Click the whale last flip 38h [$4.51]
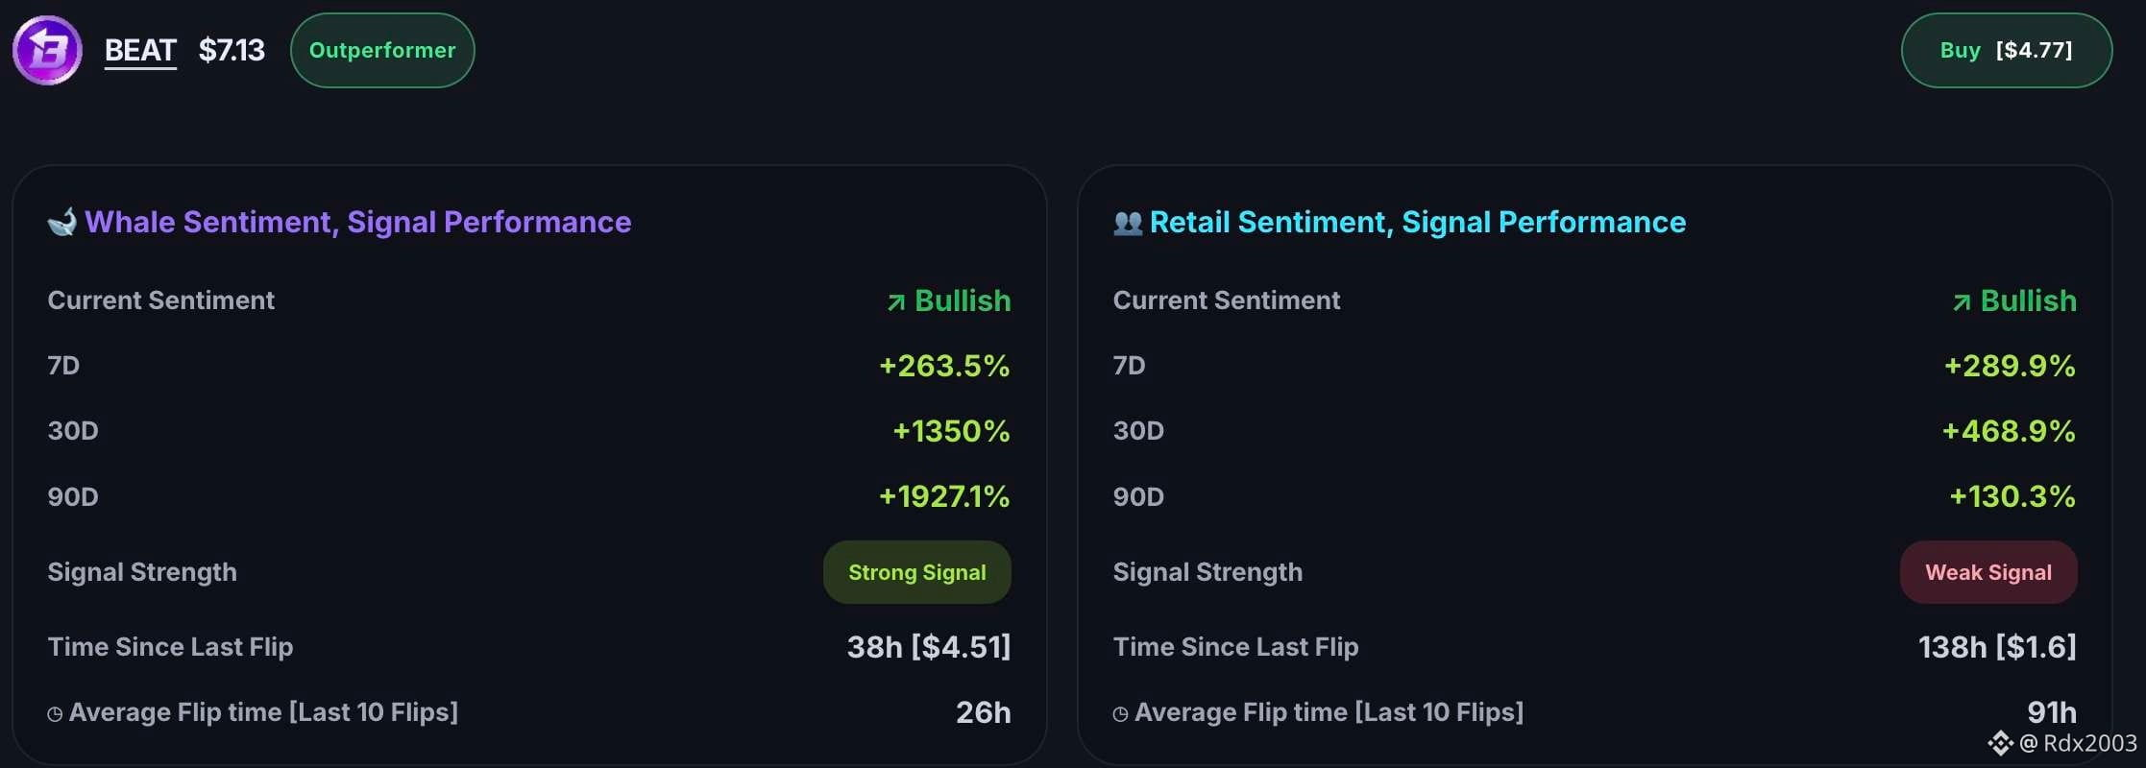2146x768 pixels. click(929, 647)
